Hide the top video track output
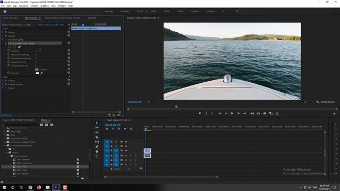The width and height of the screenshot is (340, 191). click(x=126, y=142)
